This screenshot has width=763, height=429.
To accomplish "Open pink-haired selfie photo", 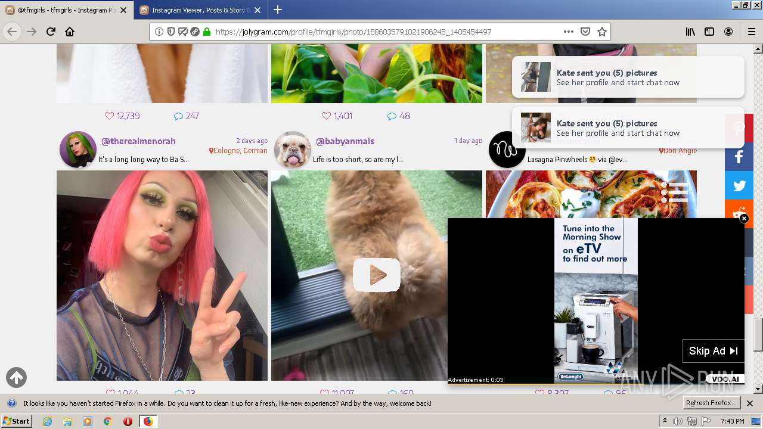I will (x=162, y=275).
